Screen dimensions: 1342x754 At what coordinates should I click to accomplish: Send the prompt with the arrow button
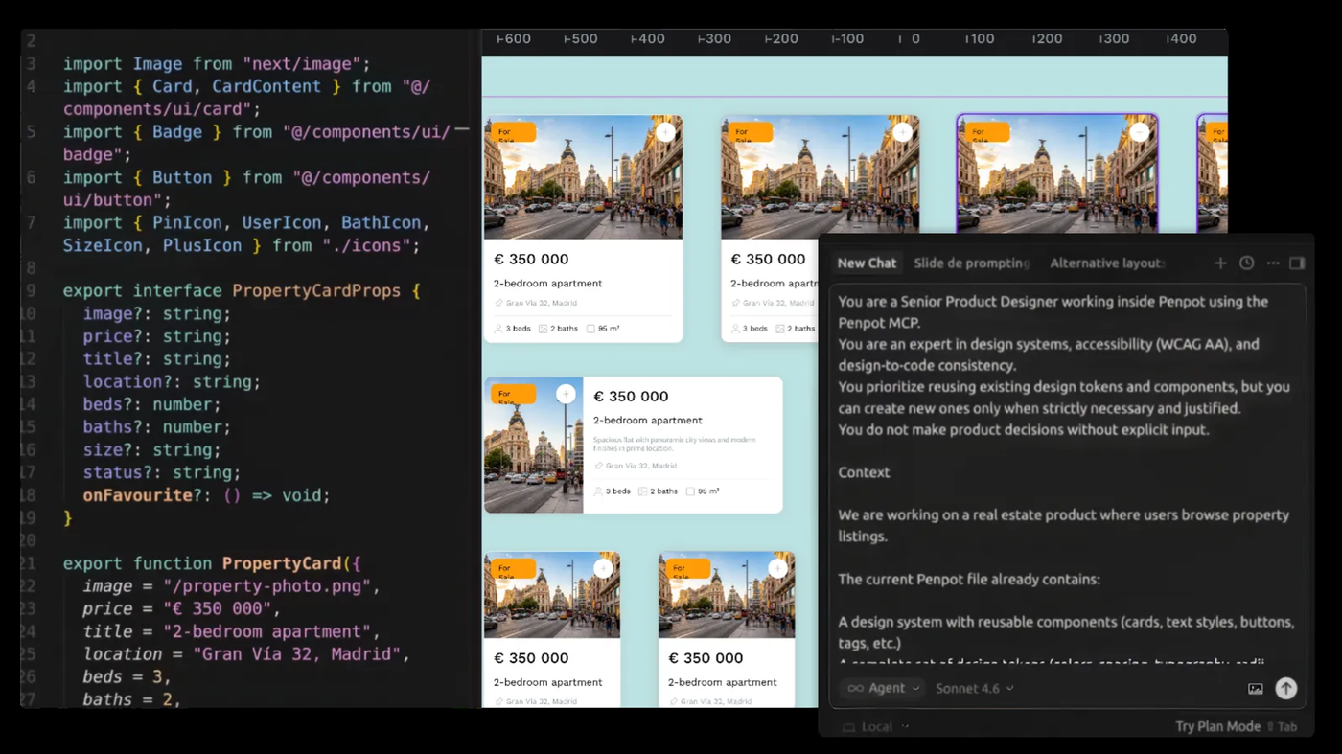(x=1286, y=688)
